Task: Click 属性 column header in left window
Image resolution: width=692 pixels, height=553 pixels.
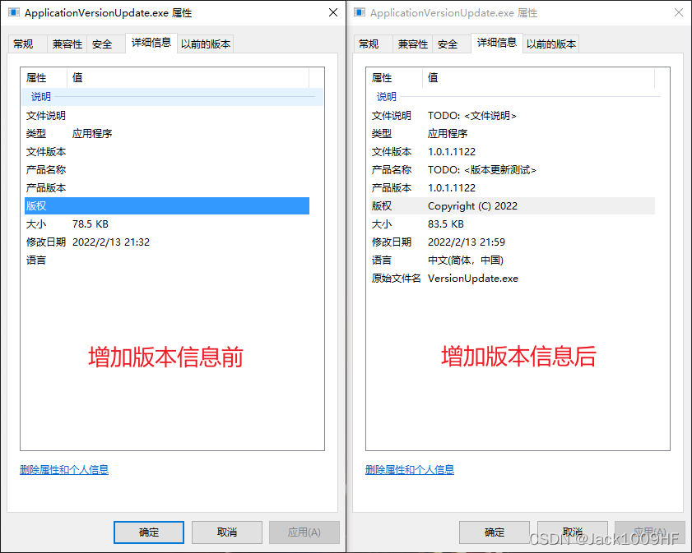Action: [x=44, y=77]
